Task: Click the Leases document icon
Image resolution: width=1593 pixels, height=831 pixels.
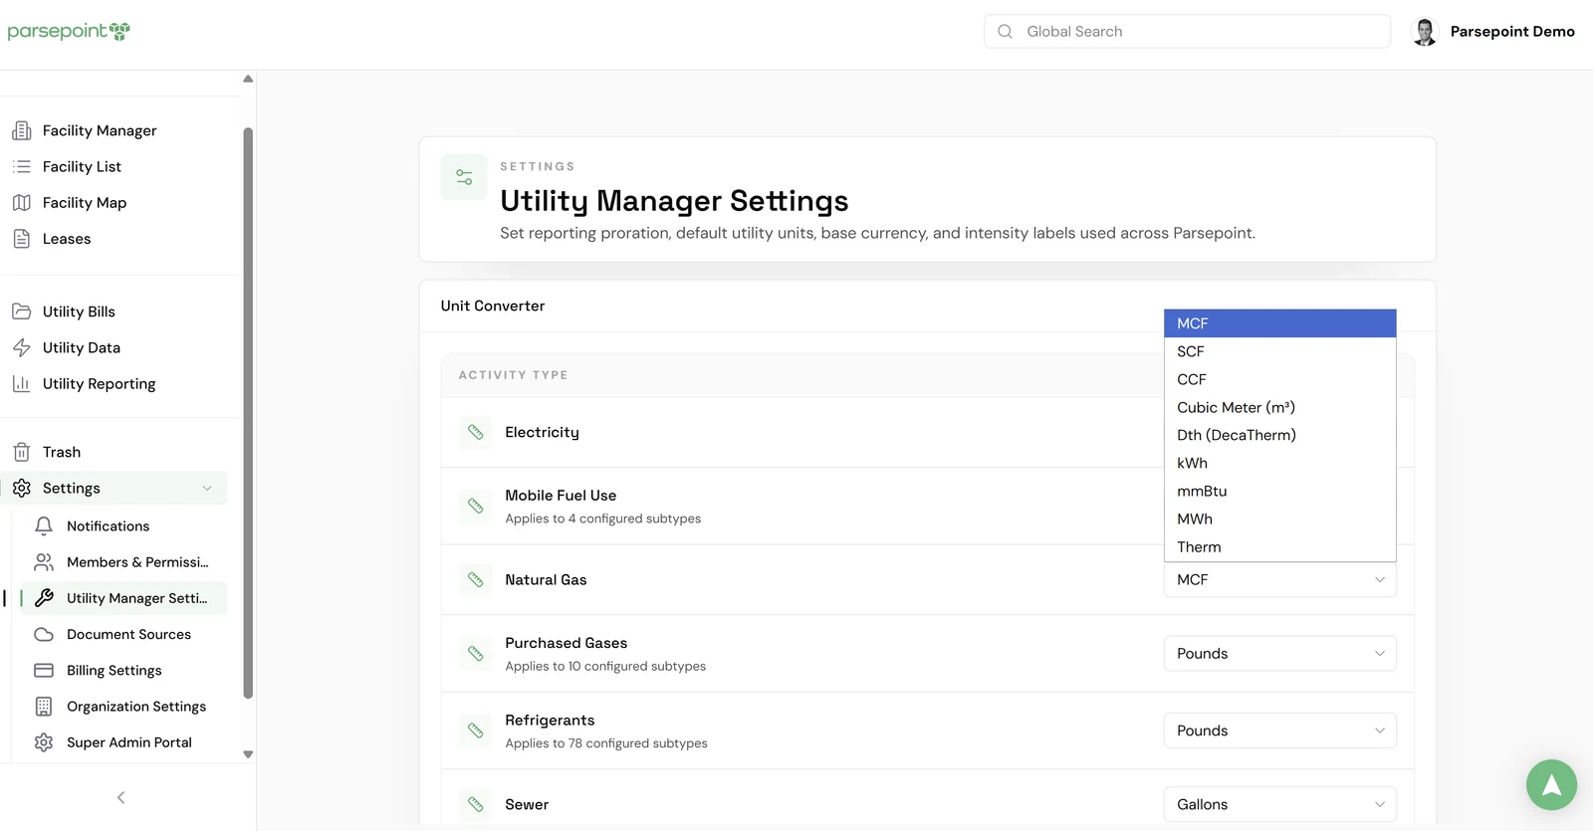Action: coord(22,239)
